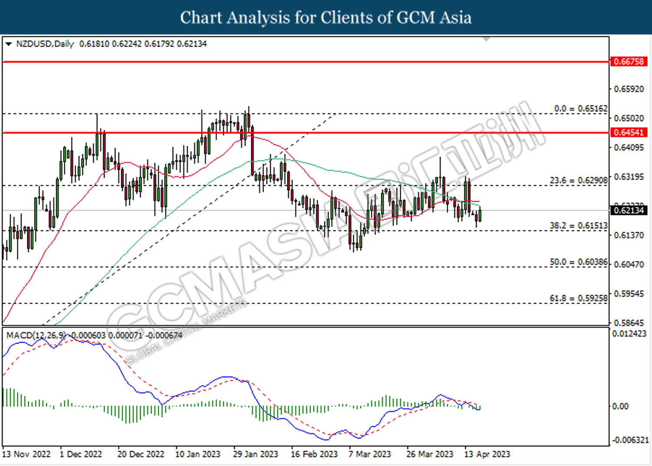Click the MACD axis value 0.00

(620, 406)
